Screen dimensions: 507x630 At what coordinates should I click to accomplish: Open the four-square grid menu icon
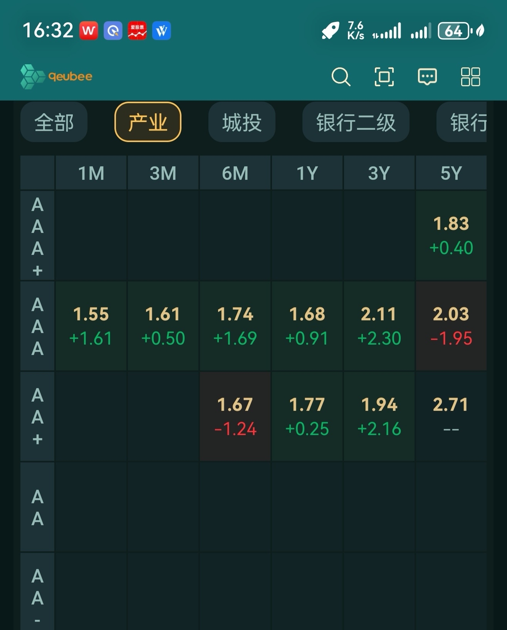tap(470, 77)
